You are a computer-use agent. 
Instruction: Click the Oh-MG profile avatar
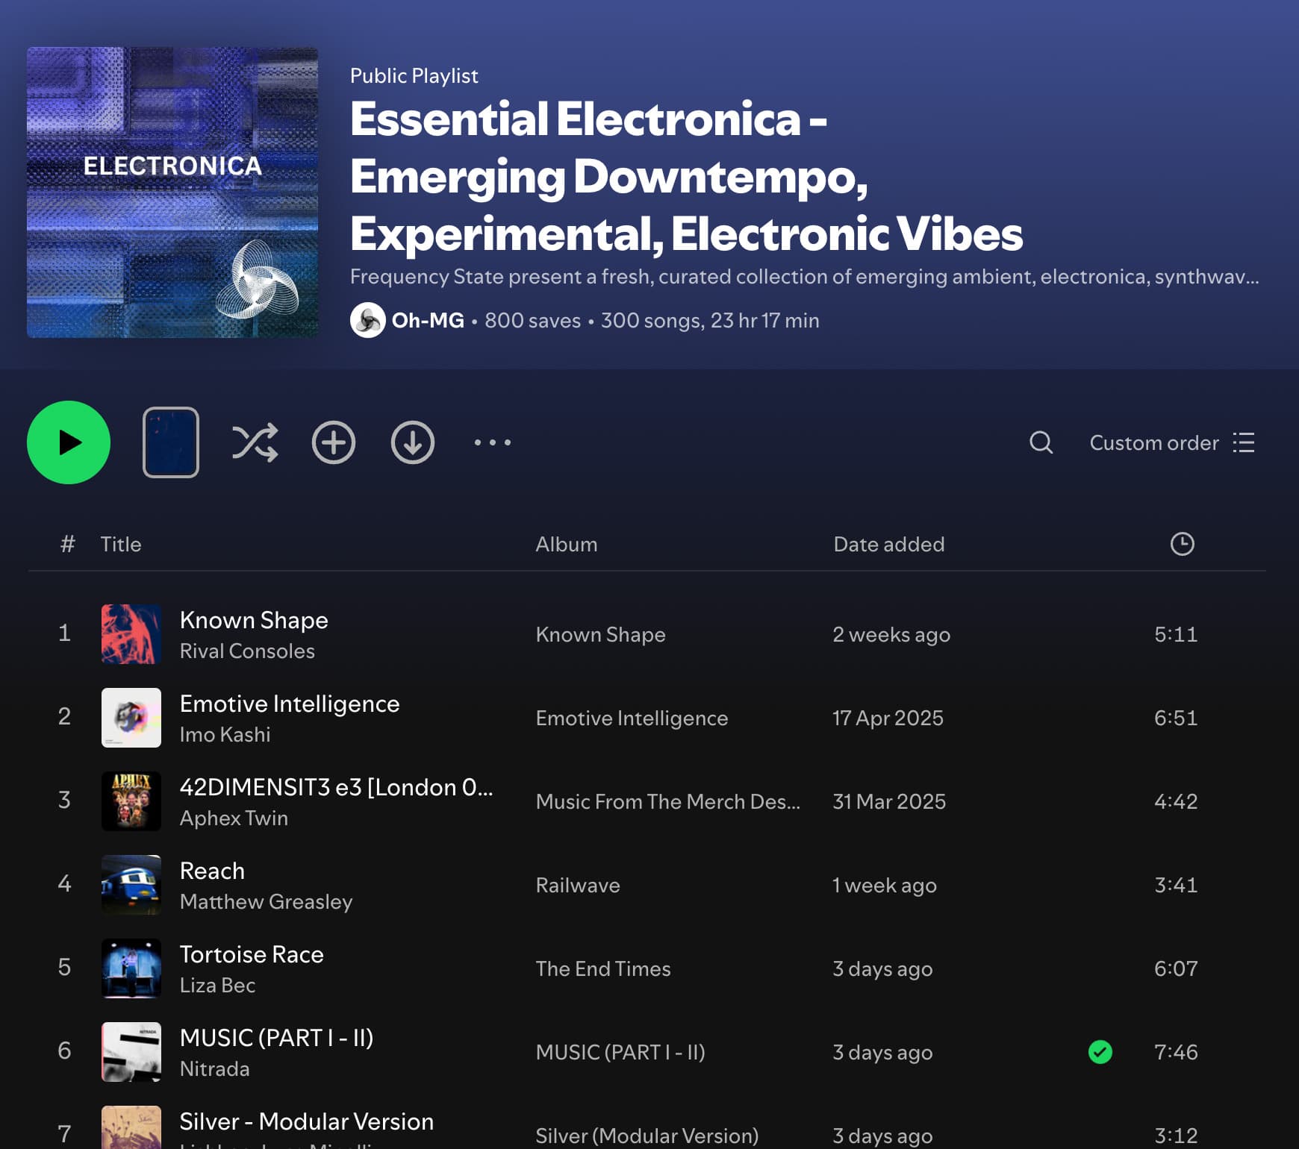[x=368, y=320]
